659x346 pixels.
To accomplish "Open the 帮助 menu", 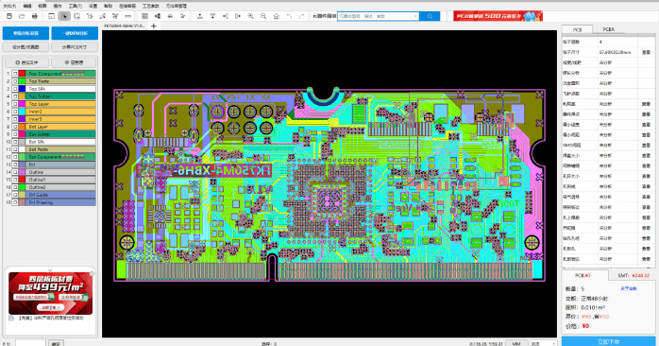I will (x=108, y=7).
